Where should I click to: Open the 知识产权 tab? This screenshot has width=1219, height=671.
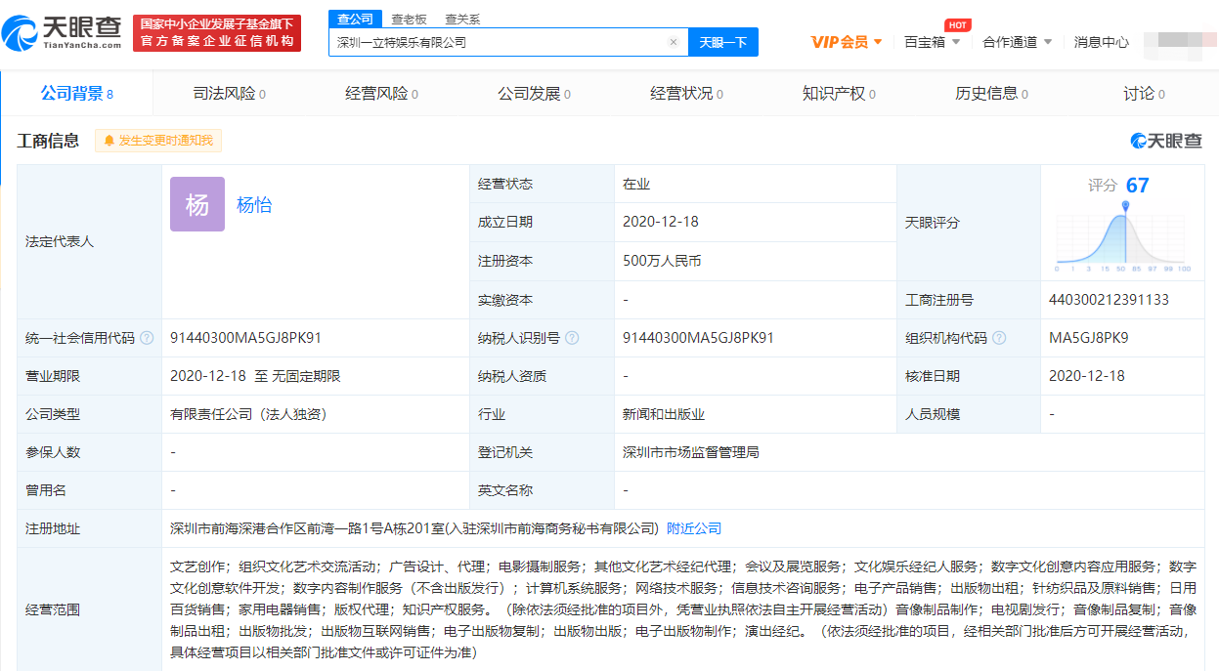tap(839, 94)
